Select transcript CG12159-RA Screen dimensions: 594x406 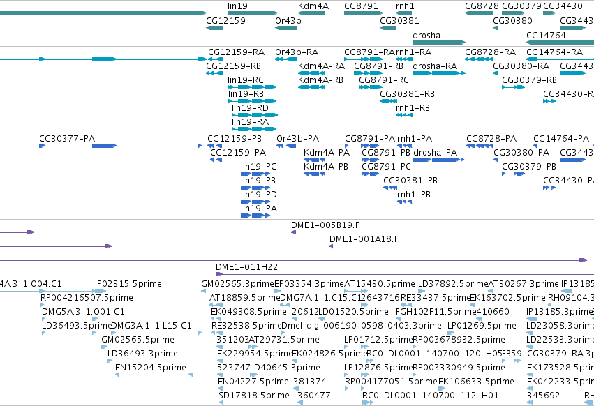click(216, 59)
